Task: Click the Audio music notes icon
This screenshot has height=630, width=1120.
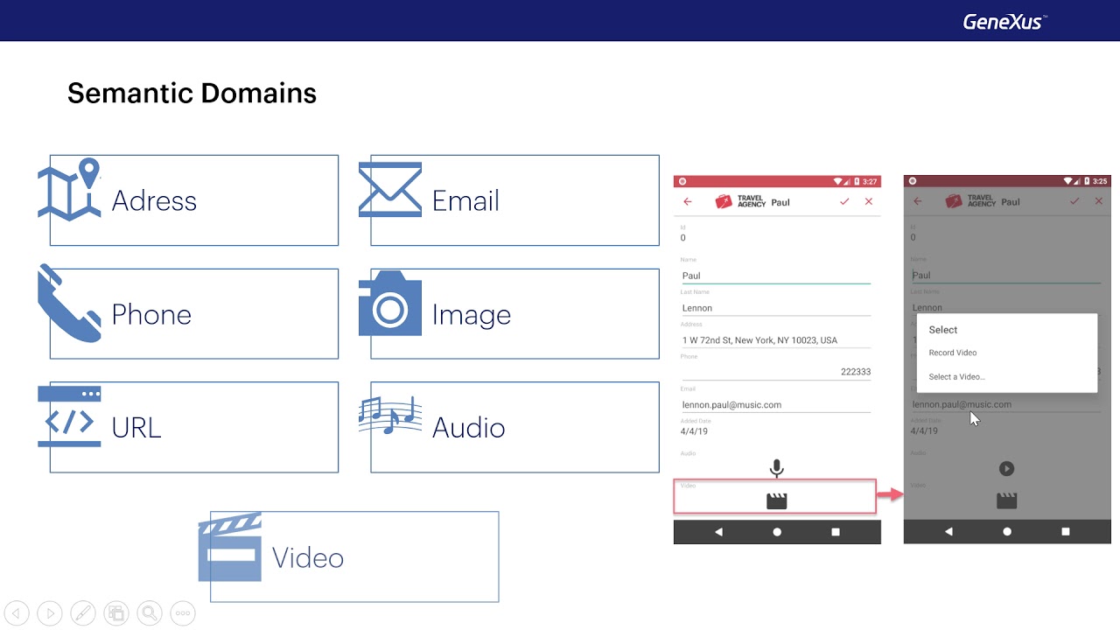Action: (390, 415)
